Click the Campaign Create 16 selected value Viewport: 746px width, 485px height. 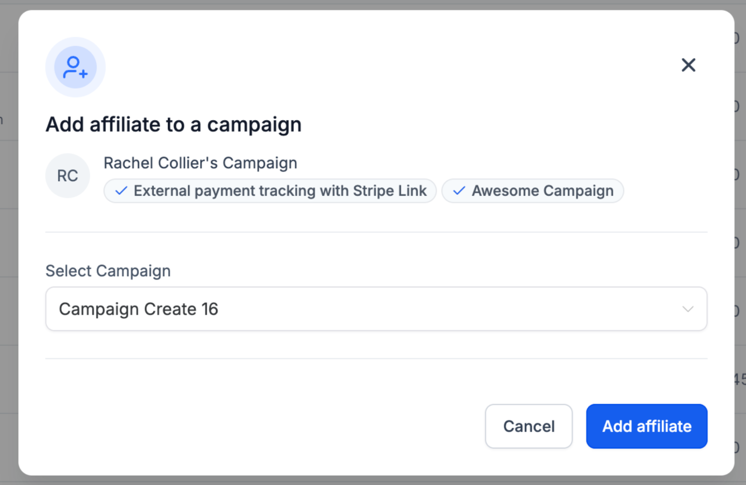pos(139,309)
